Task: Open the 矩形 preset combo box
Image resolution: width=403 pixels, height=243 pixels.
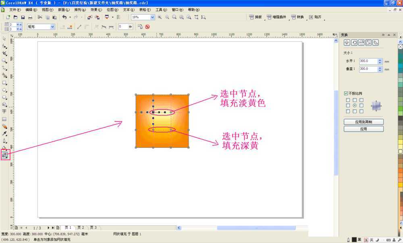Action: 53,26
